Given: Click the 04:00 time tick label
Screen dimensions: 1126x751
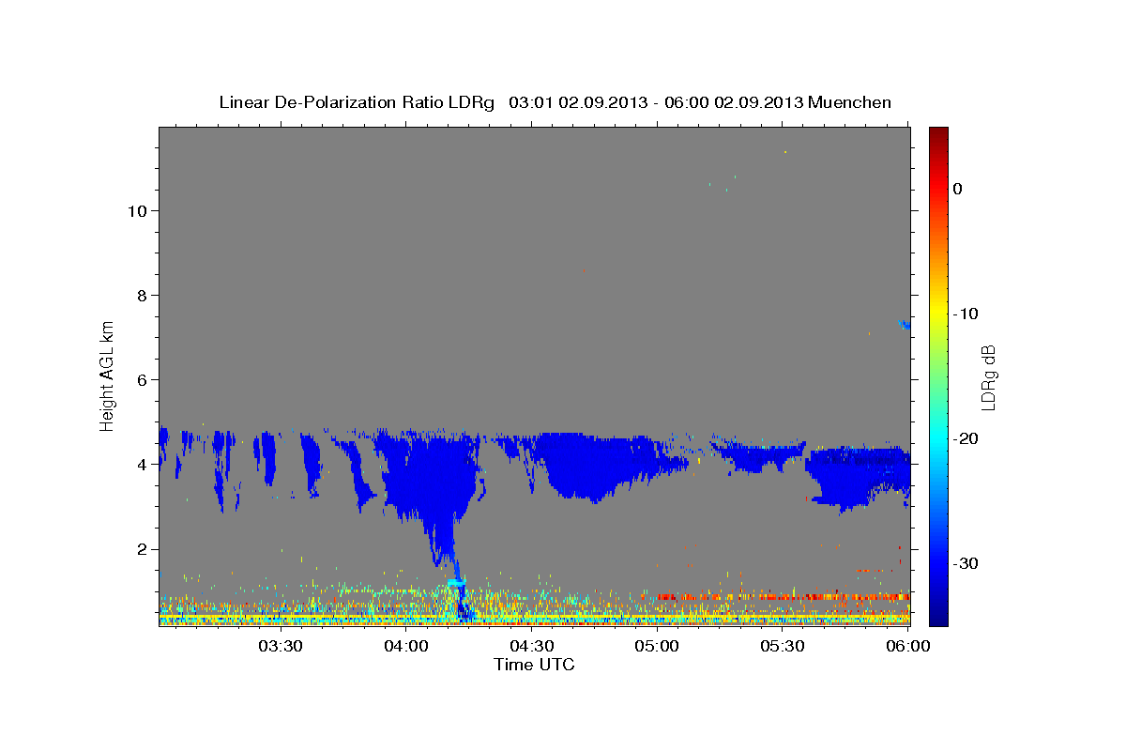Looking at the screenshot, I should 405,646.
